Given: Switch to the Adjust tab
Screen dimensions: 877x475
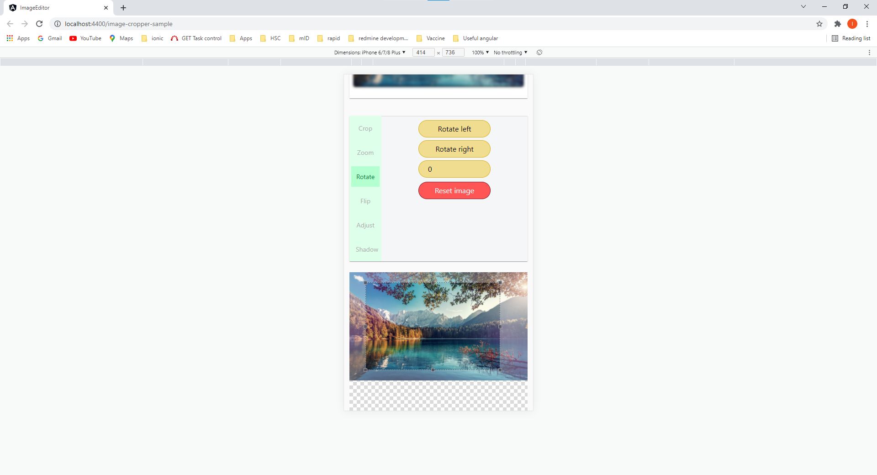Looking at the screenshot, I should 365,225.
